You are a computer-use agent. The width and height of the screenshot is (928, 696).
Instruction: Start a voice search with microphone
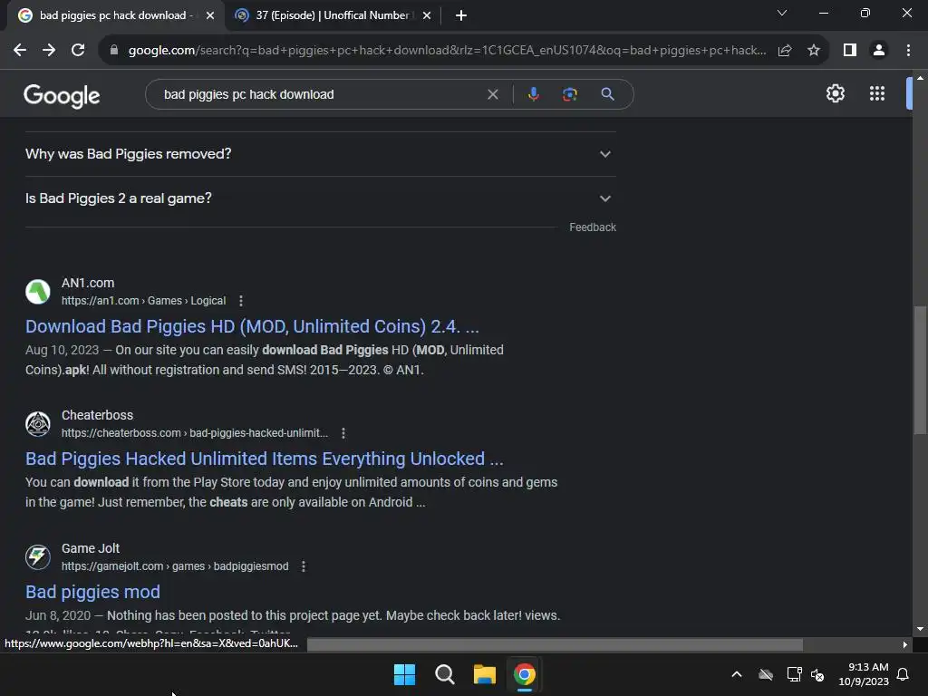[x=533, y=94]
